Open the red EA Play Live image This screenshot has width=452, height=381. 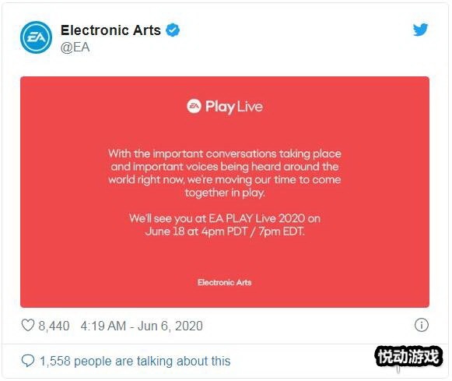pos(225,192)
